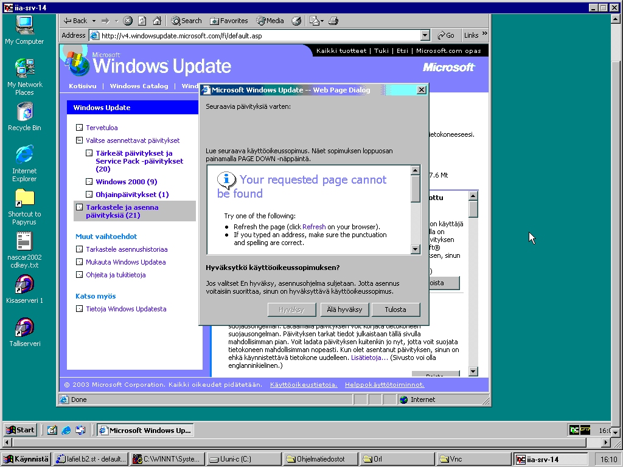Click the Back button in the toolbar
The image size is (623, 467).
coord(75,21)
